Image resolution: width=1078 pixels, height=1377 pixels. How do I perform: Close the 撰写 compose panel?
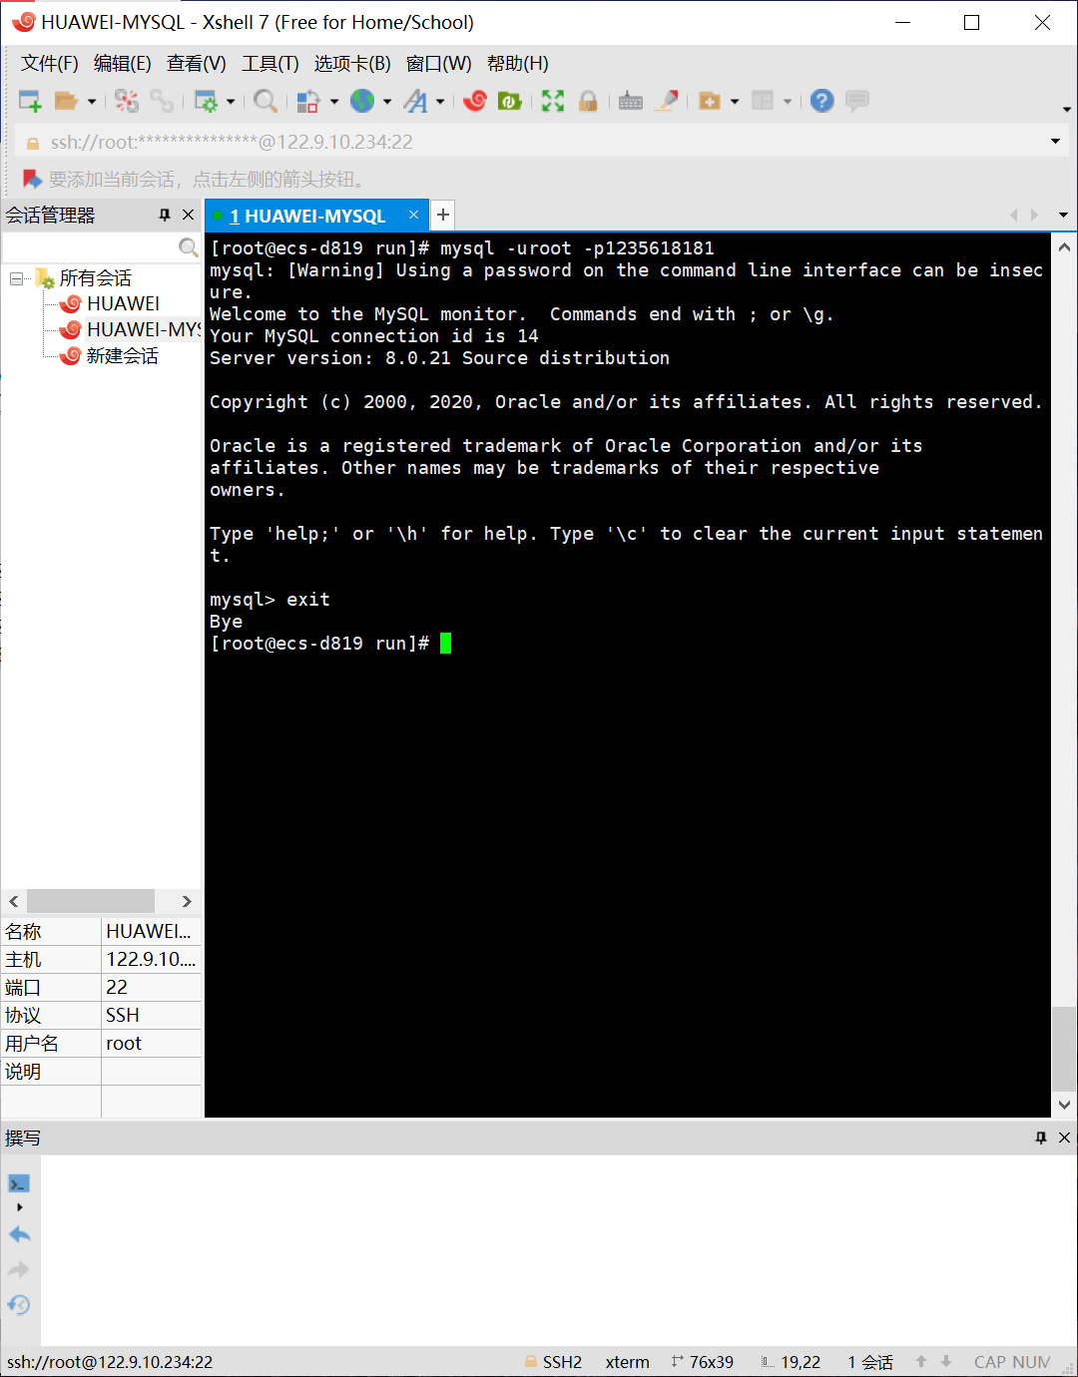[1064, 1138]
